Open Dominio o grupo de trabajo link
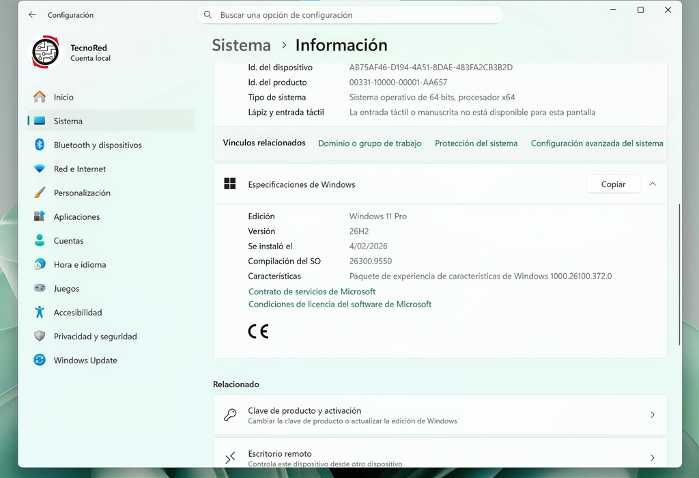Screen dimensions: 699x478 pos(369,143)
